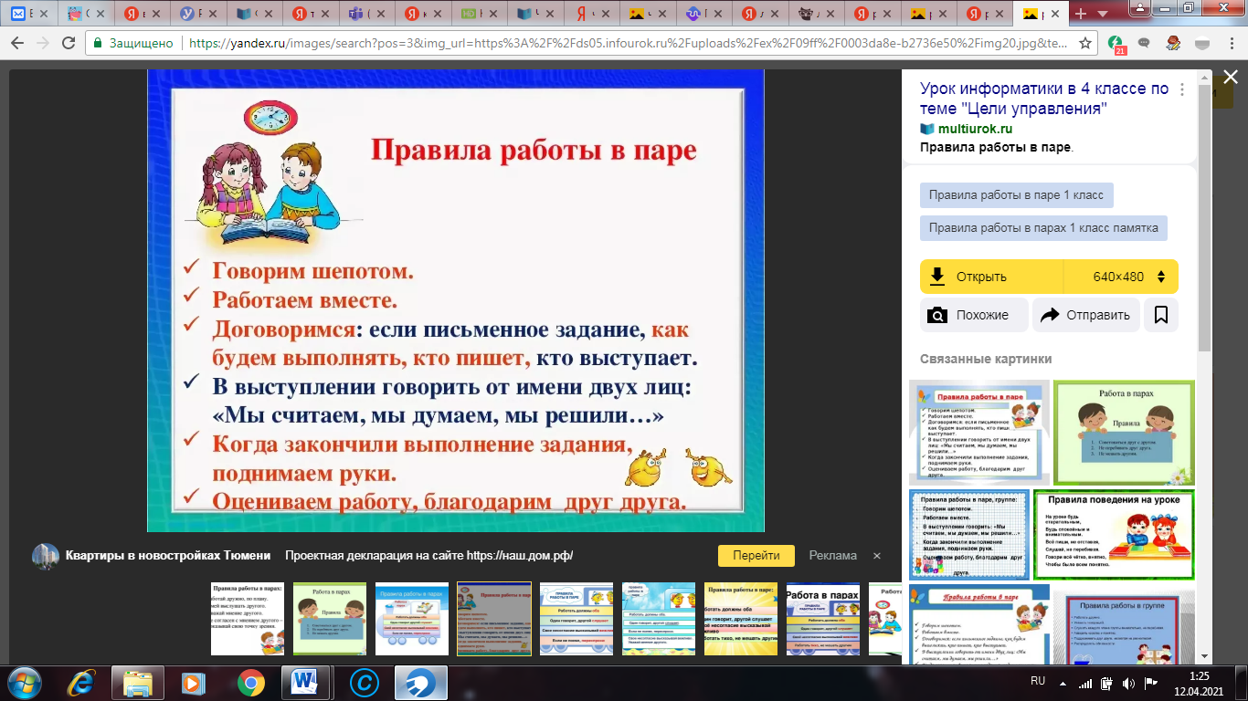
Task: Select the chip Правила работы в парах 1 класс памятка
Action: [1043, 228]
